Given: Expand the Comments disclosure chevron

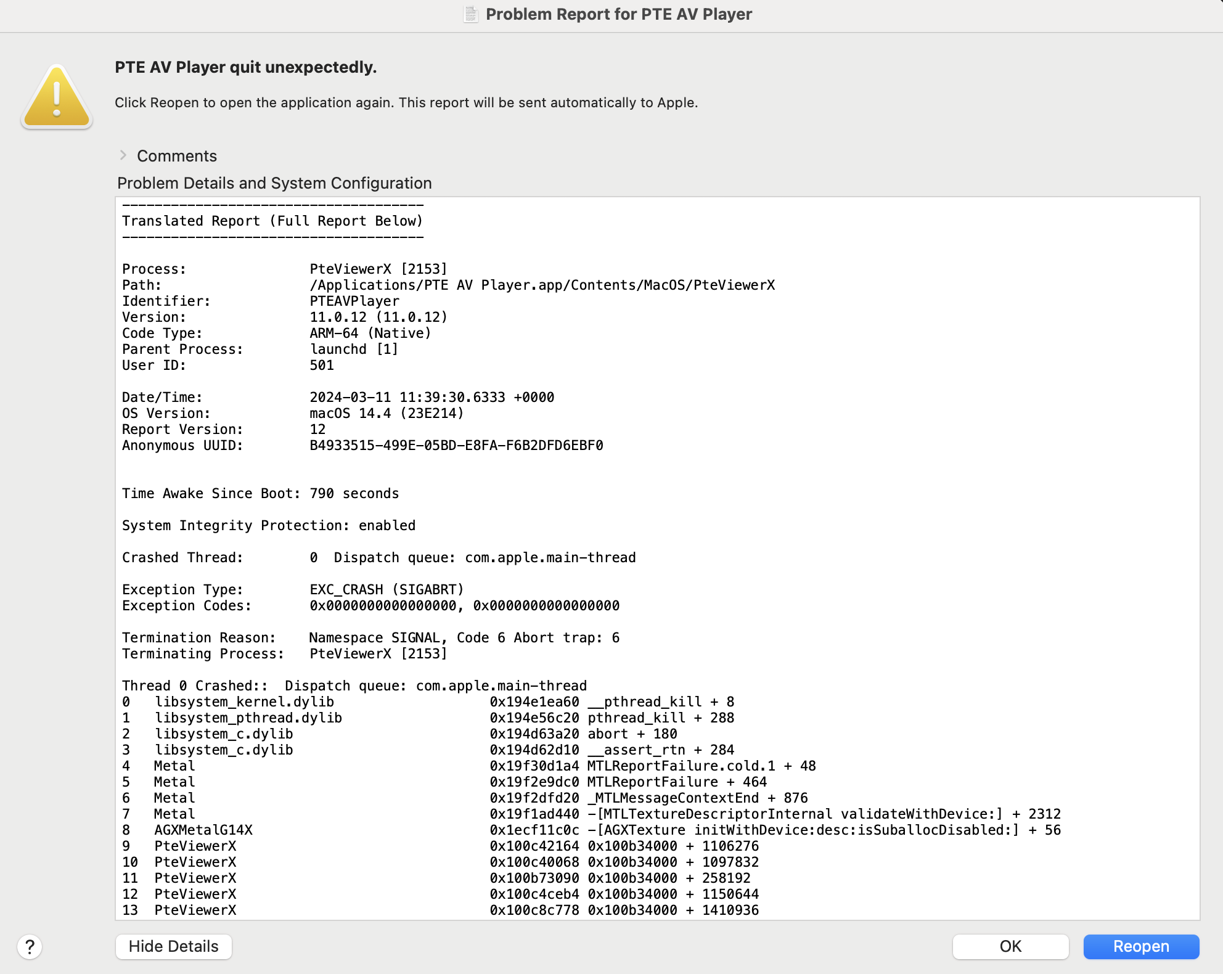Looking at the screenshot, I should (123, 155).
